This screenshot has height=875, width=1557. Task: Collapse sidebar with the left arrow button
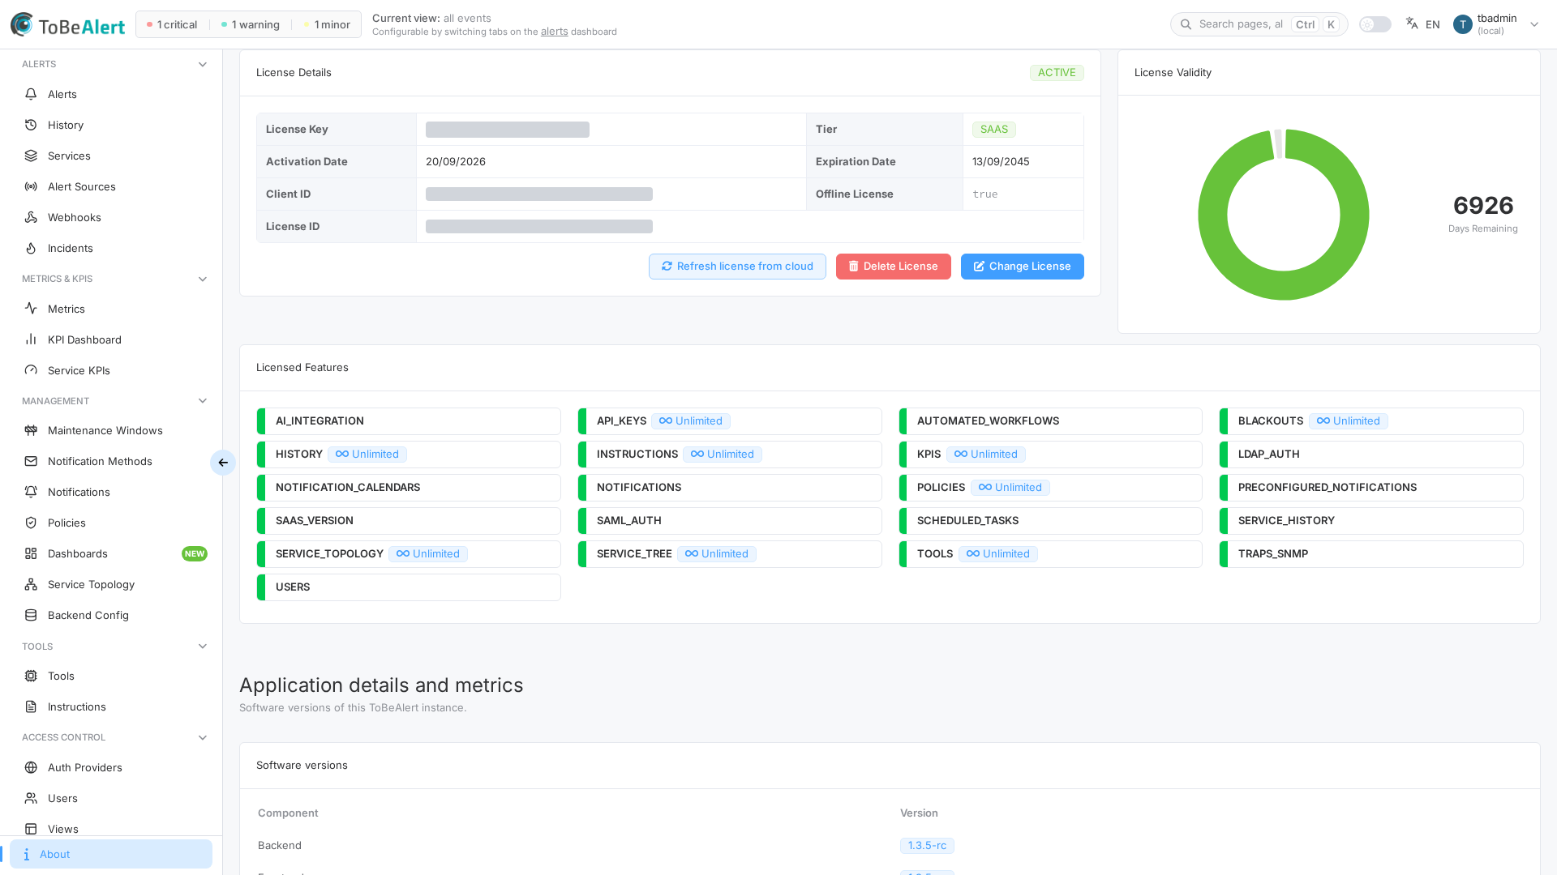click(223, 463)
